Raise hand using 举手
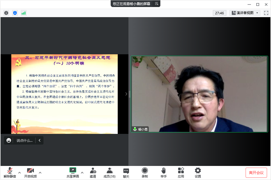This screenshot has width=271, height=180. 163,172
